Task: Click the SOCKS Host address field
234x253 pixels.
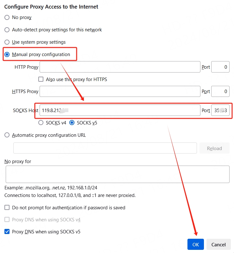Action: click(x=120, y=111)
